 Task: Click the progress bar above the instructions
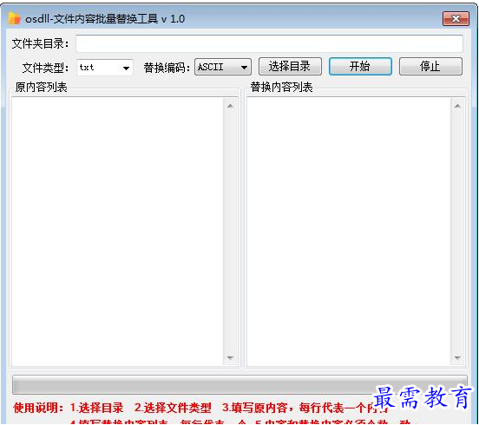pos(239,384)
